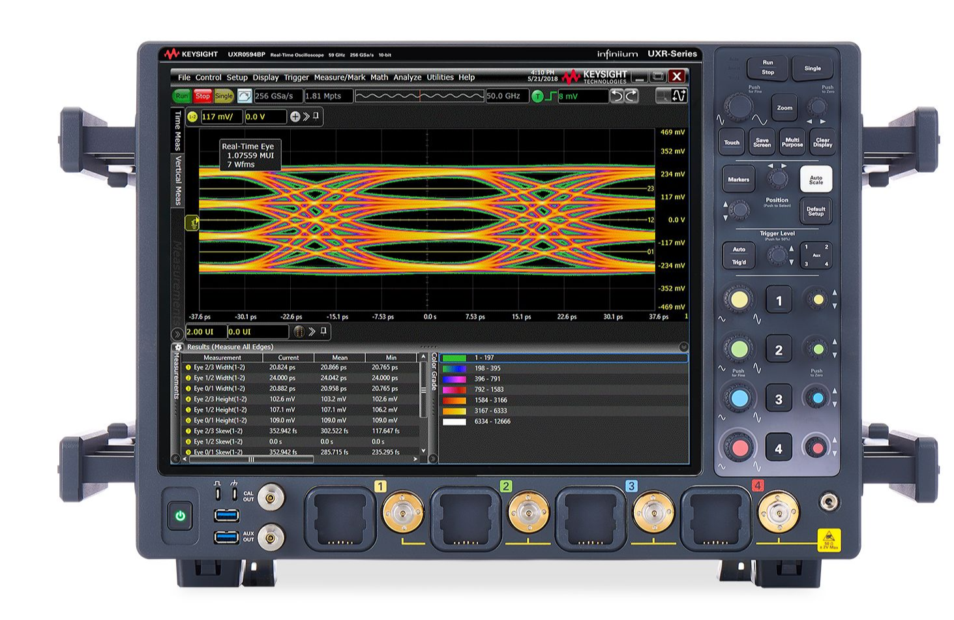Click the redo arrow icon

click(x=631, y=96)
